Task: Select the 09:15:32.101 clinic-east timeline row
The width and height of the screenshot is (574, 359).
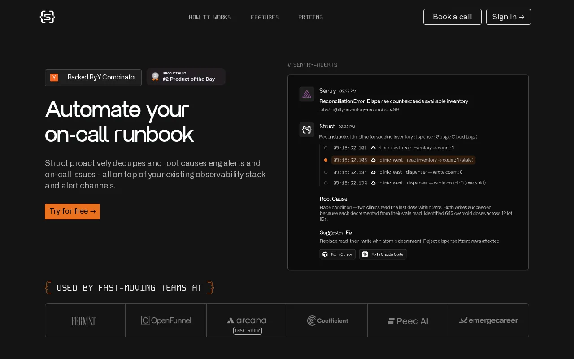Action: tap(389, 148)
